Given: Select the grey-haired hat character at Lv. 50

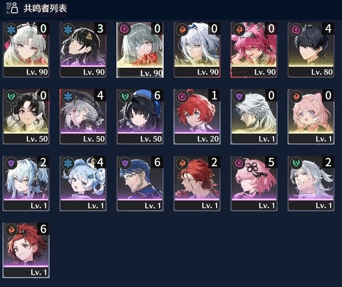Looking at the screenshot, I should click(x=83, y=116).
